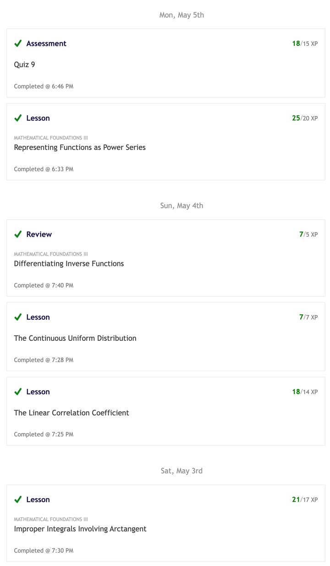The height and width of the screenshot is (566, 330).
Task: Open the Quiz 9 assessment
Action: (24, 65)
